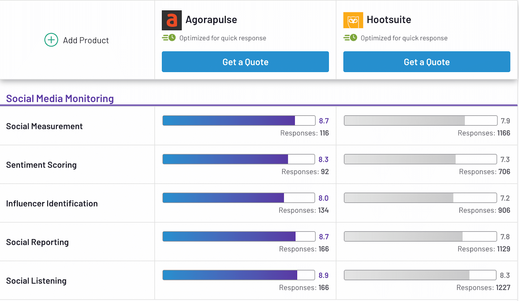Select the Add Product text

point(86,40)
